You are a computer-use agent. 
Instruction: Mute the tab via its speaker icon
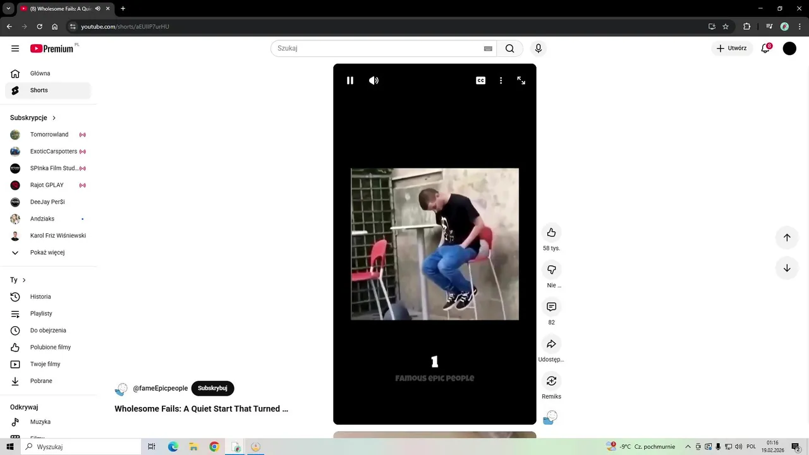pos(97,9)
